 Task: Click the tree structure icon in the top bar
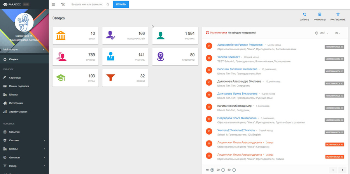(x=63, y=4)
